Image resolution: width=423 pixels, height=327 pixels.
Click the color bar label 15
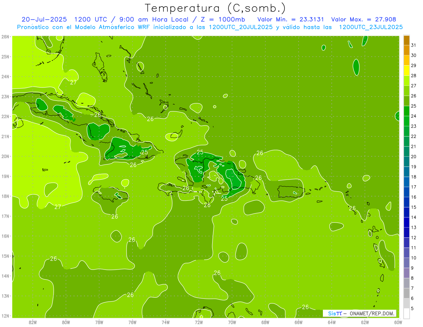[414, 207]
